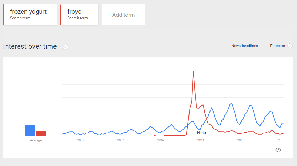The height and width of the screenshot is (166, 297).
Task: Click the Average label under bars
Action: click(36, 140)
